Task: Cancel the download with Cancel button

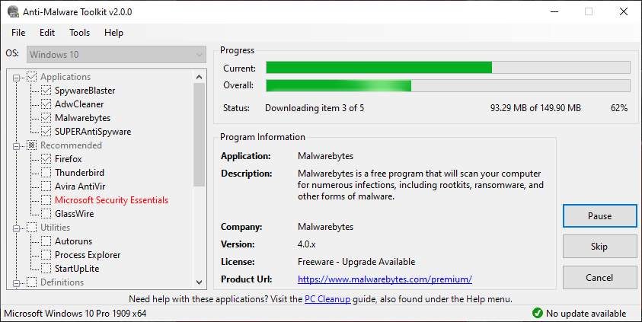Action: tap(599, 277)
